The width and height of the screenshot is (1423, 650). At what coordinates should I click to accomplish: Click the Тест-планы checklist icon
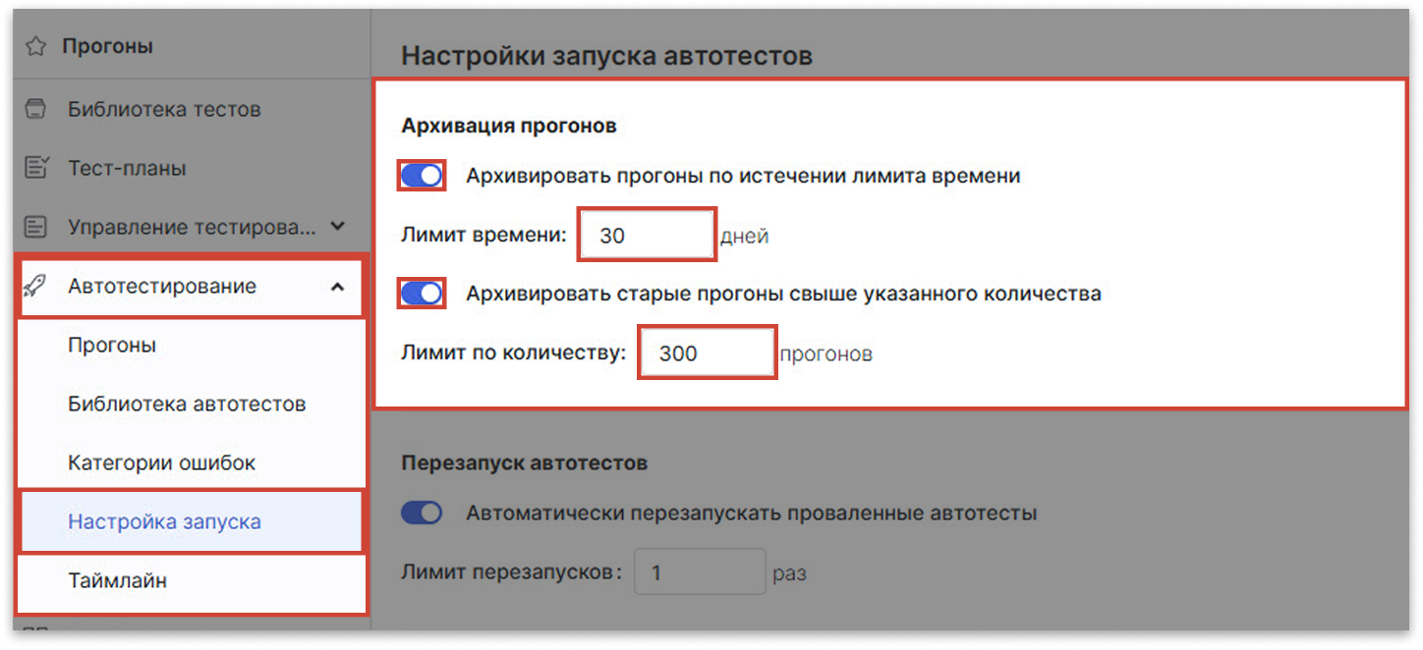click(35, 168)
